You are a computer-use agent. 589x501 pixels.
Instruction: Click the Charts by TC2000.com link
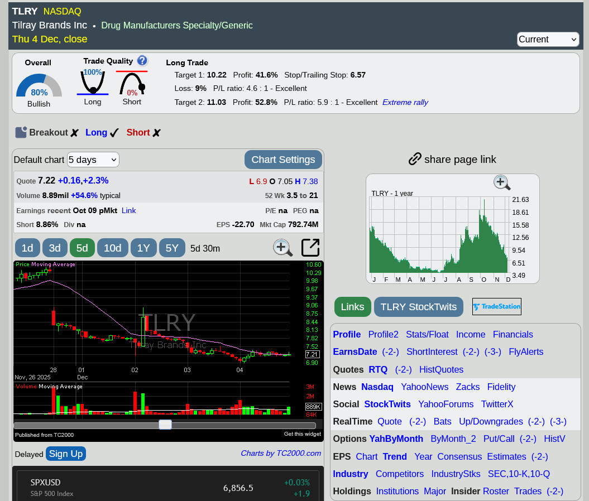(281, 454)
